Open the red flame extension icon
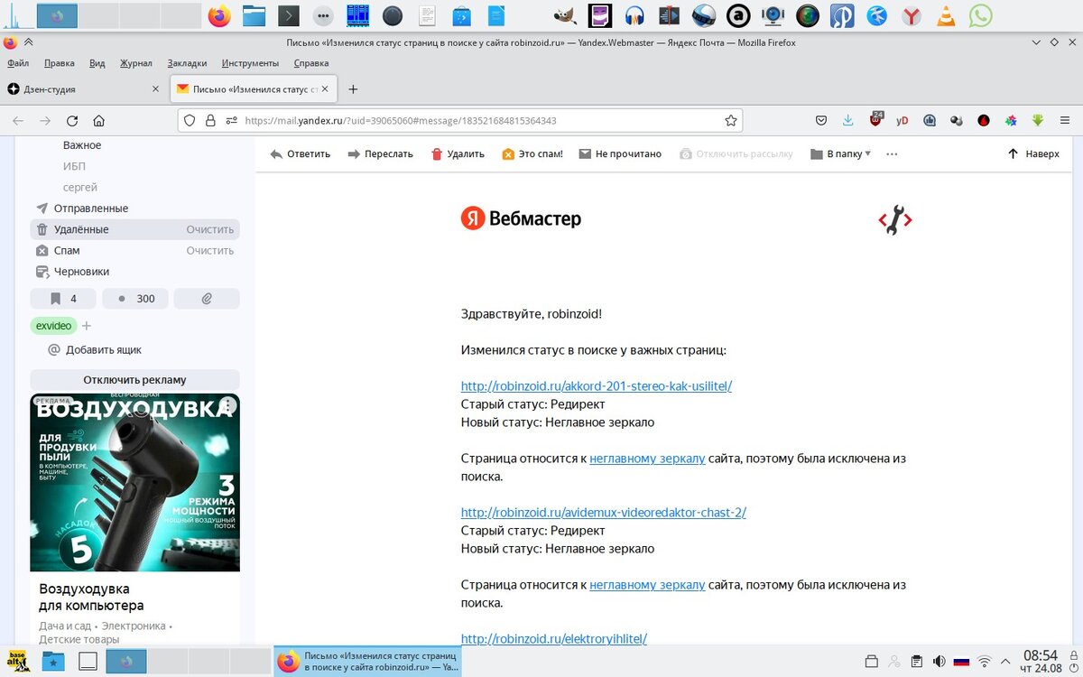This screenshot has height=677, width=1083. click(x=984, y=120)
